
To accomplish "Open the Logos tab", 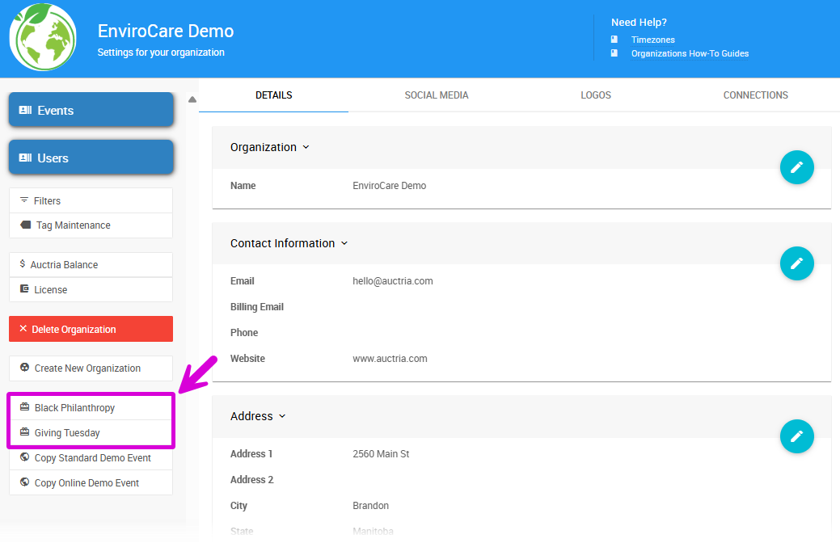I will pyautogui.click(x=596, y=95).
